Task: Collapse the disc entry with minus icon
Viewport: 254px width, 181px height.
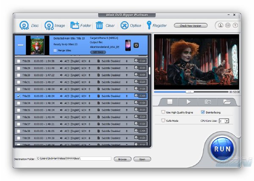Action: pos(20,45)
